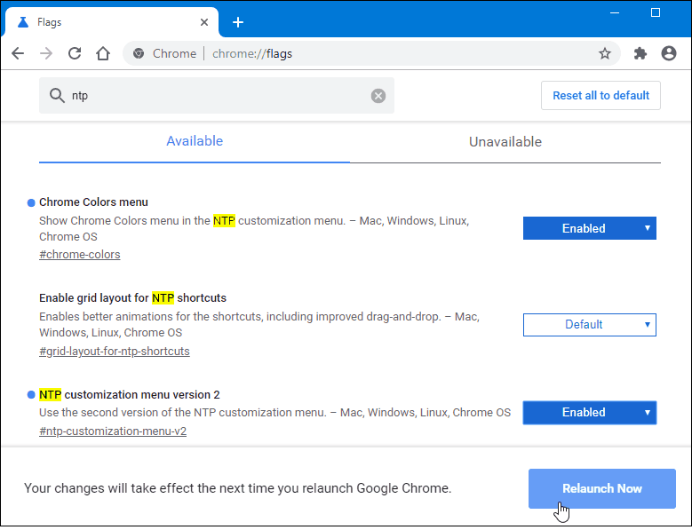This screenshot has width=692, height=530.
Task: Click the relaunch notice text at bottom
Action: [x=237, y=488]
